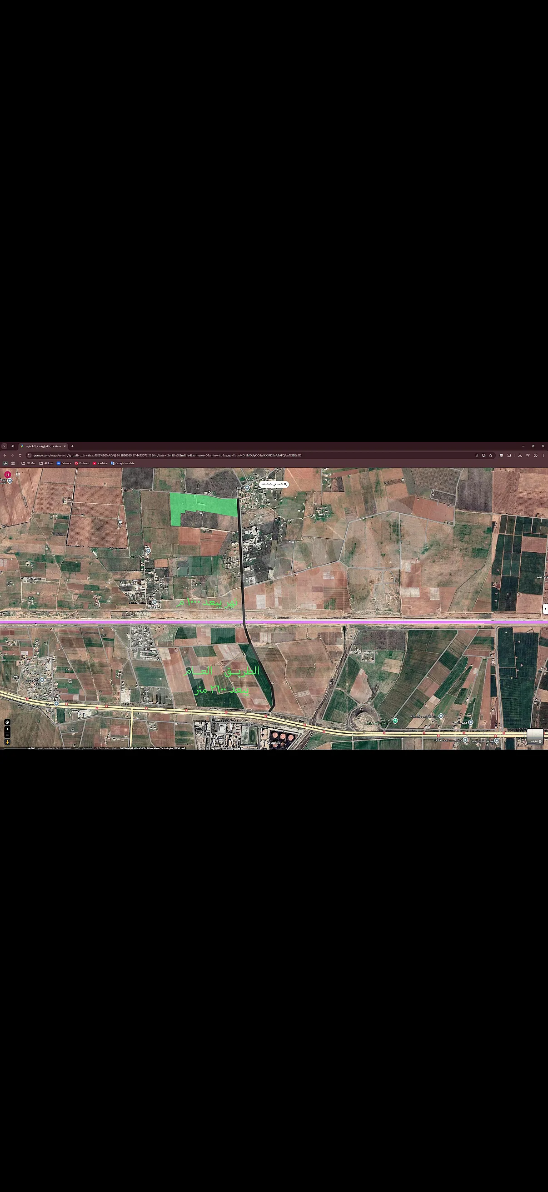This screenshot has width=548, height=1192.
Task: Open a new browser tab
Action: coord(72,446)
